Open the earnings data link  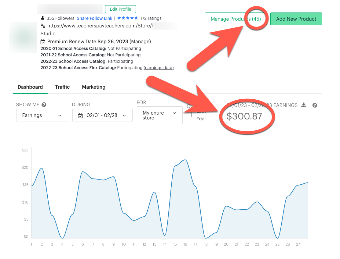coord(159,68)
